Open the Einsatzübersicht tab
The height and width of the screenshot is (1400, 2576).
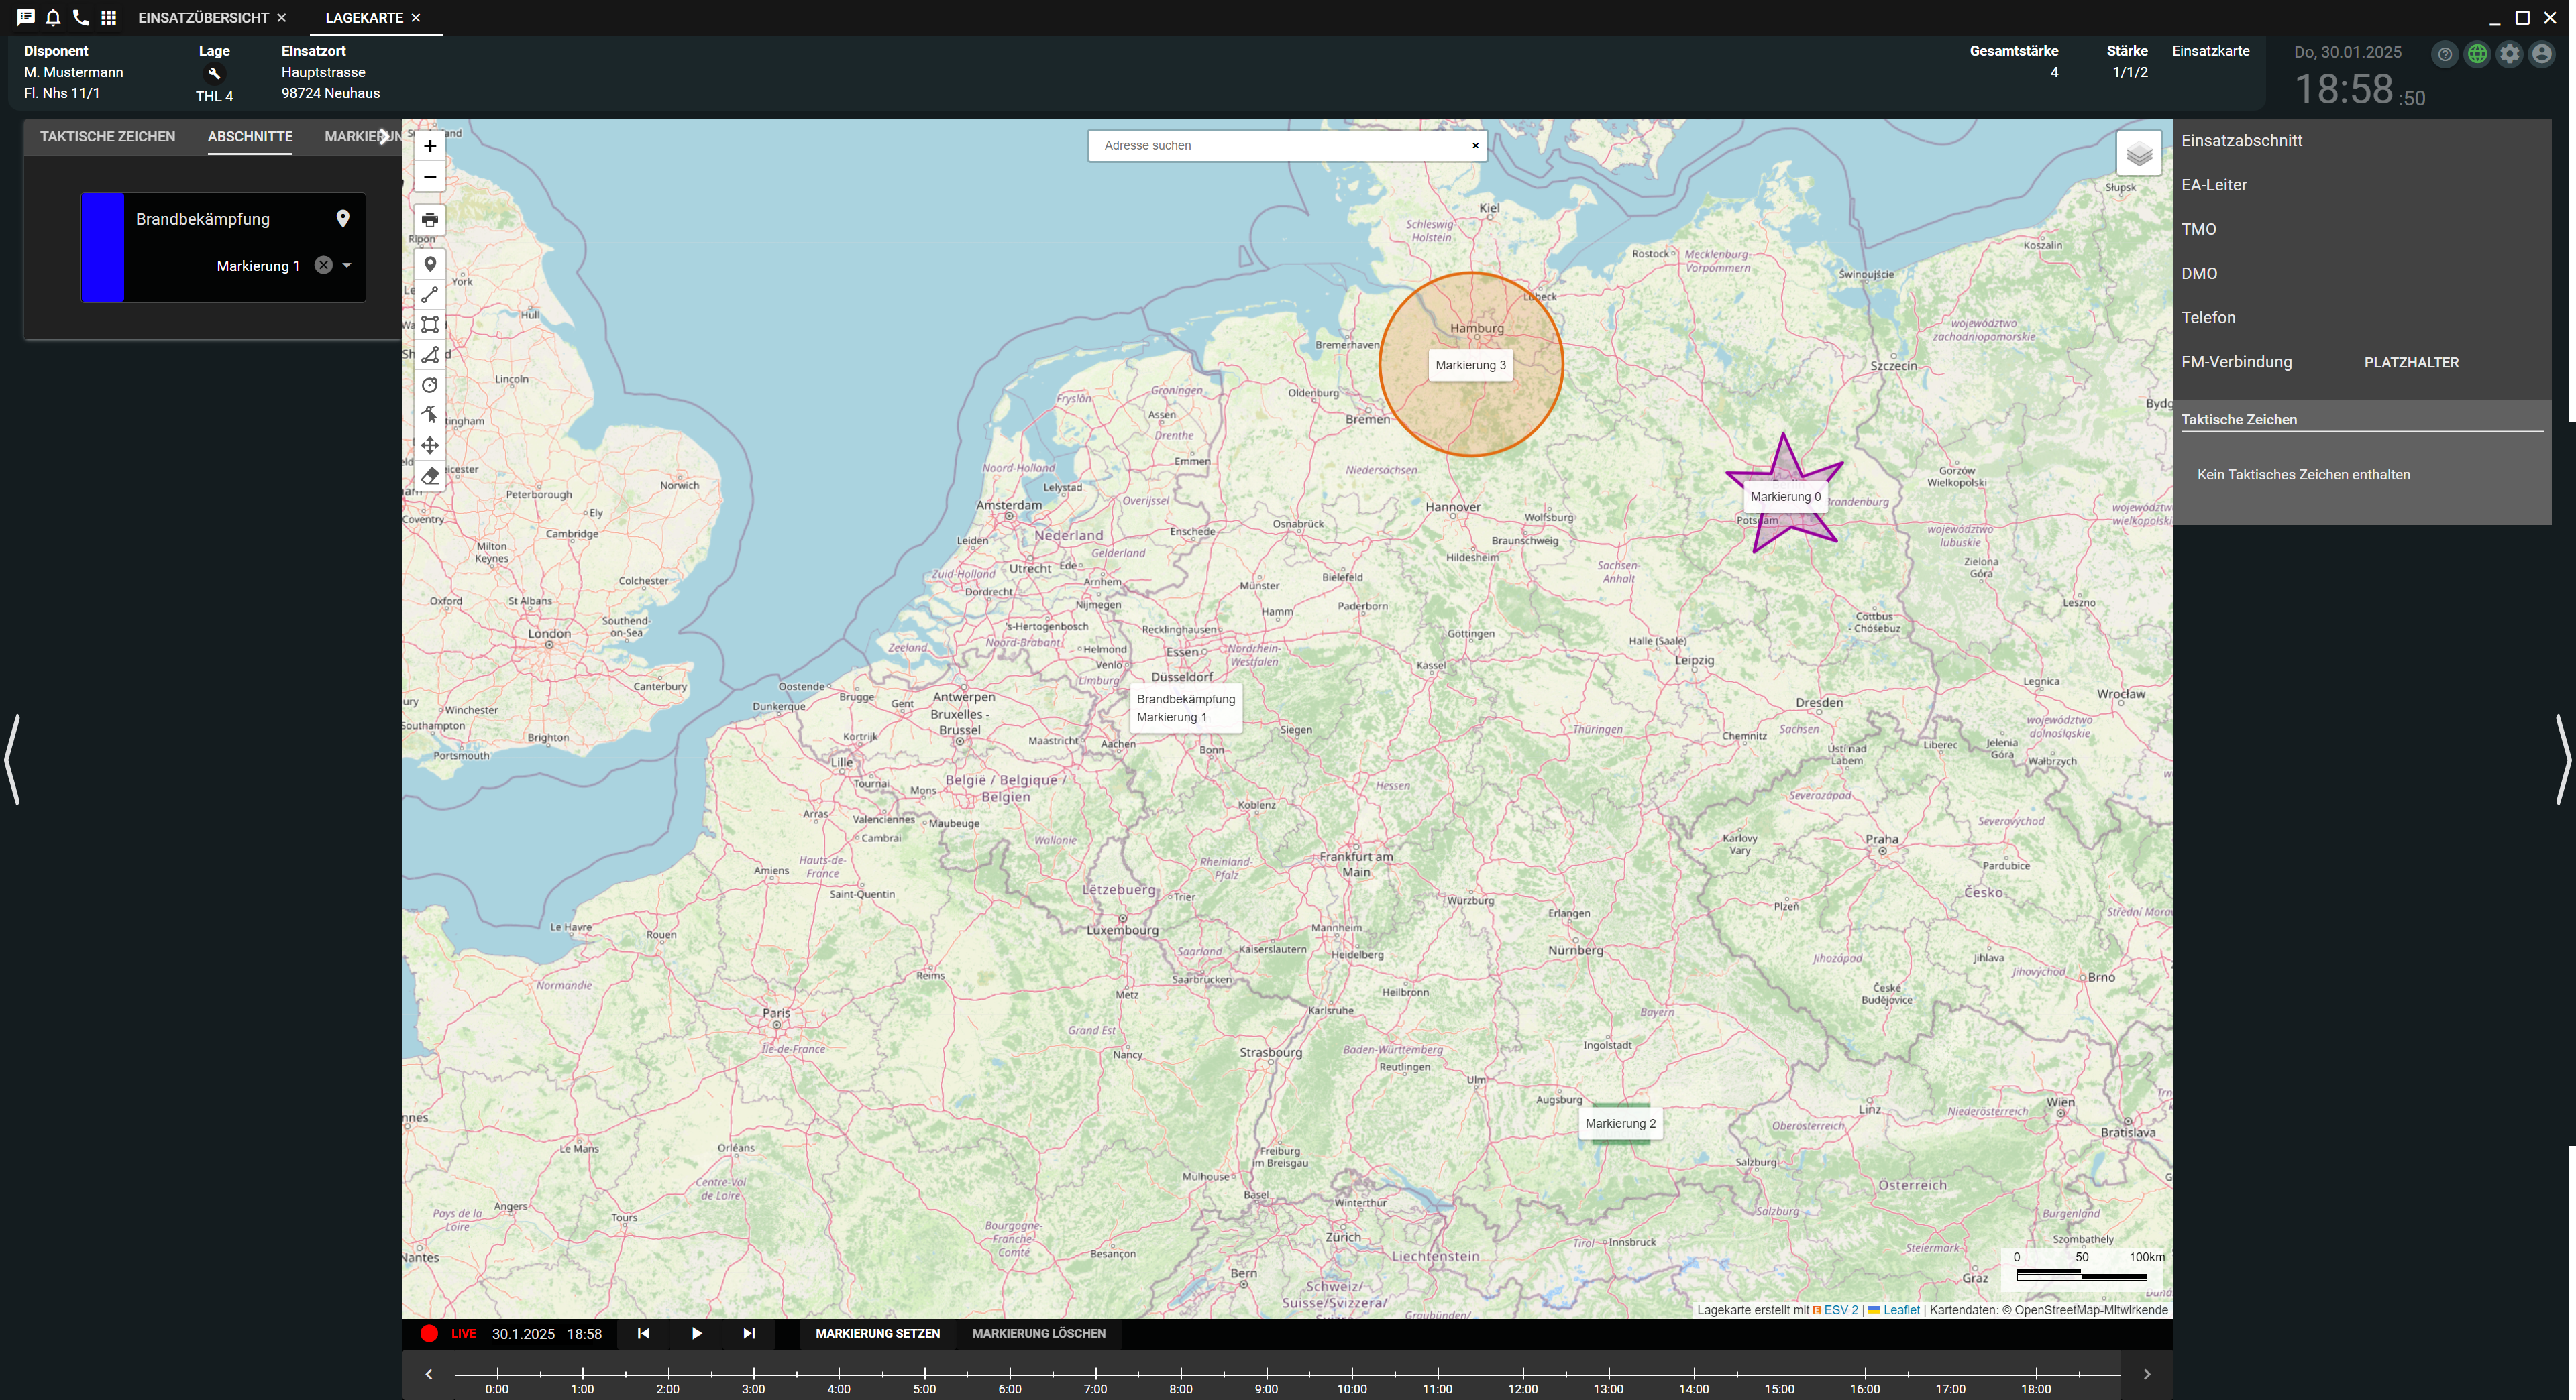click(x=203, y=18)
